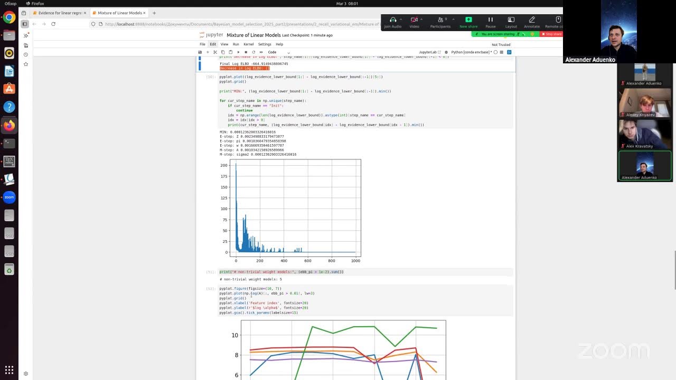Copy the selected cell in Jupyter toolbar
The image size is (676, 380).
(x=223, y=52)
